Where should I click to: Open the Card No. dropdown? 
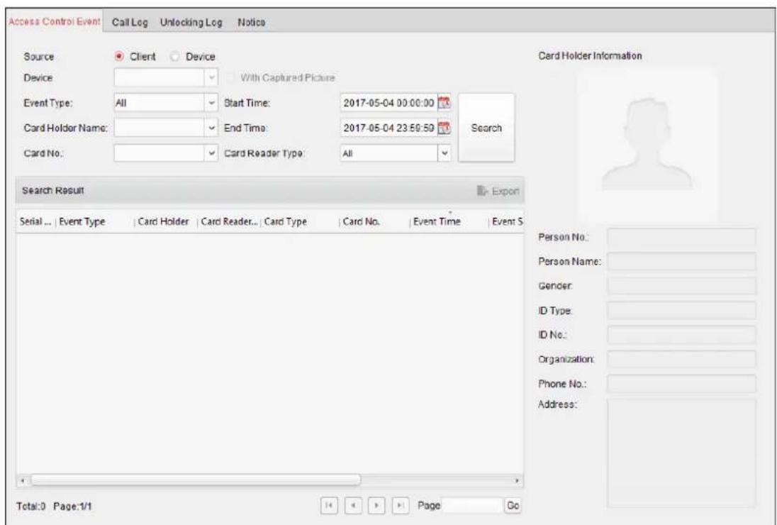pos(211,153)
